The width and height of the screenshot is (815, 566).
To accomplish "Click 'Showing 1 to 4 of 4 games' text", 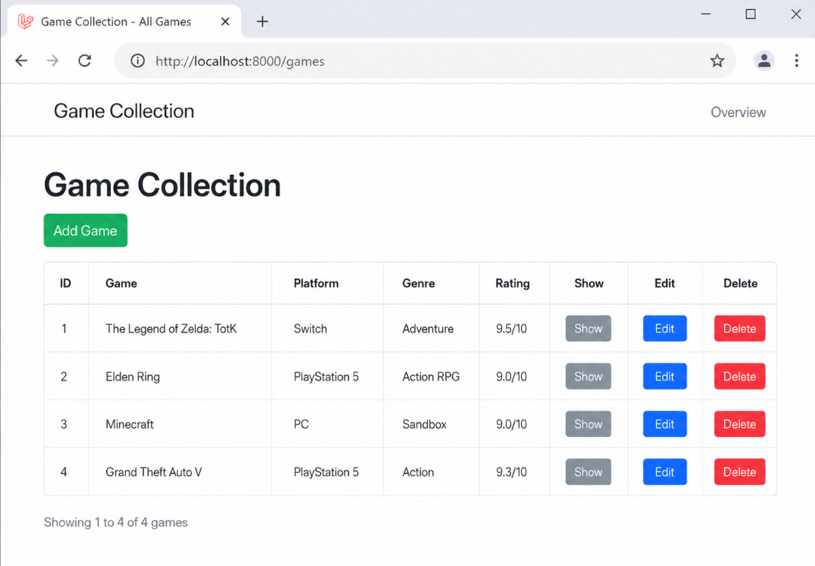I will point(115,522).
